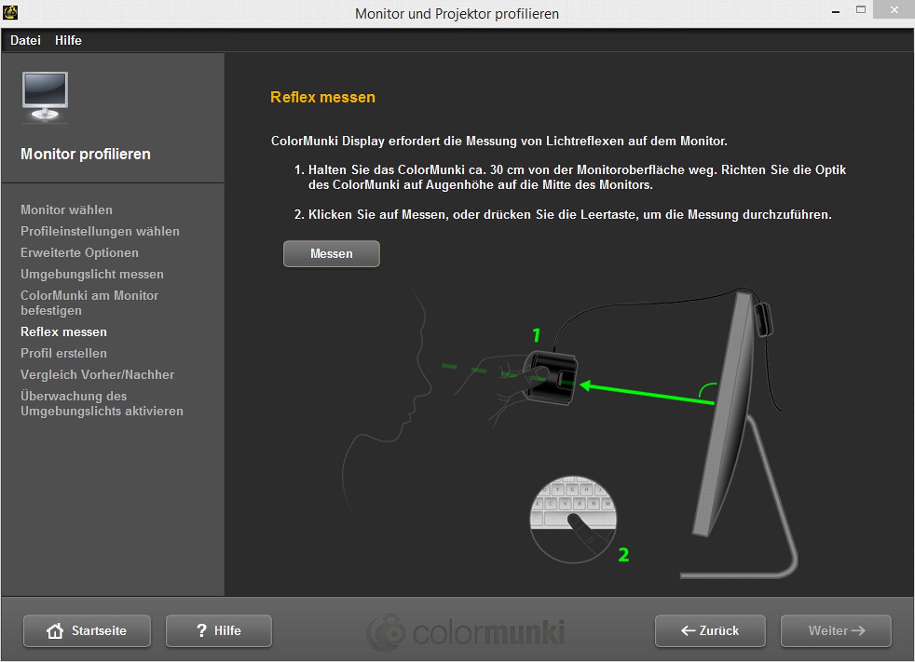Click the keyboard spacebar illustration circle
This screenshot has width=915, height=662.
[x=573, y=519]
